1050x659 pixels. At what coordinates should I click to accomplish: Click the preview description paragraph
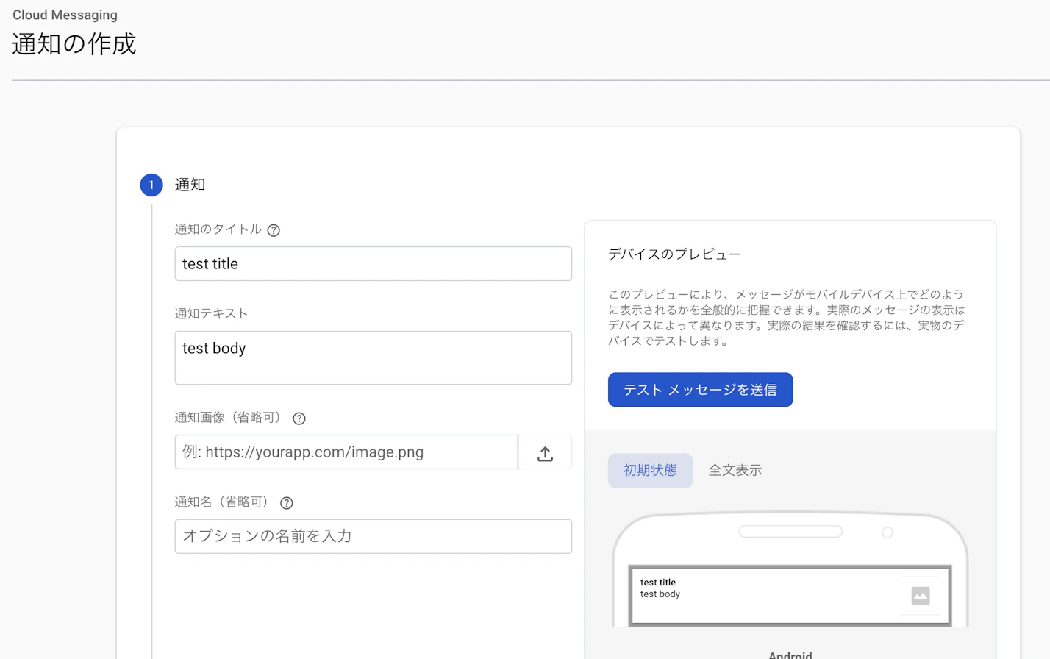tap(787, 318)
